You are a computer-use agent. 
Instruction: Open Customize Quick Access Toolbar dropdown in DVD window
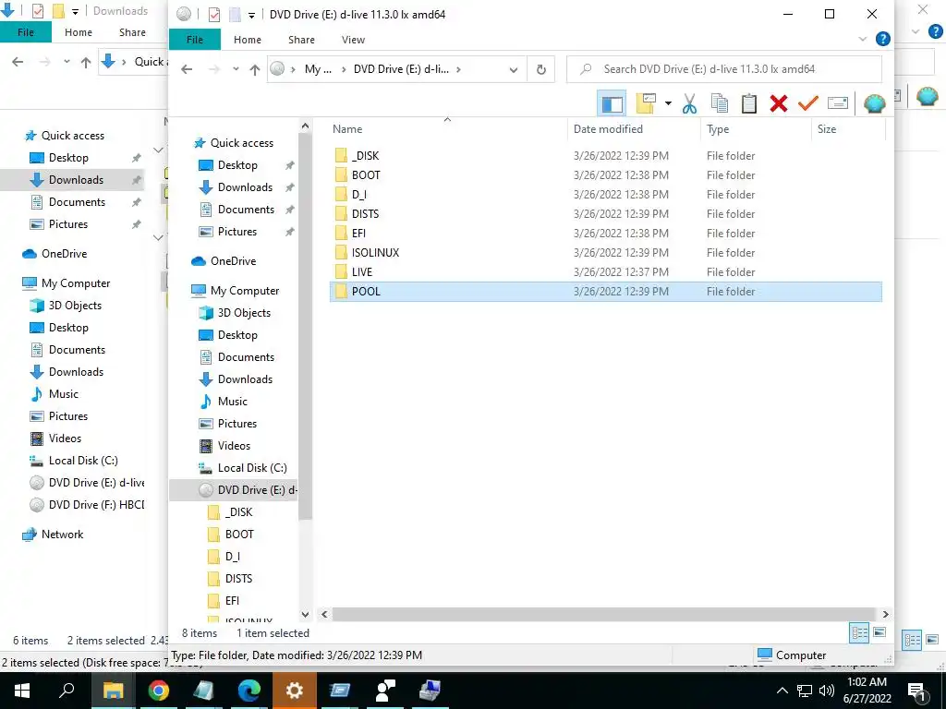(251, 15)
